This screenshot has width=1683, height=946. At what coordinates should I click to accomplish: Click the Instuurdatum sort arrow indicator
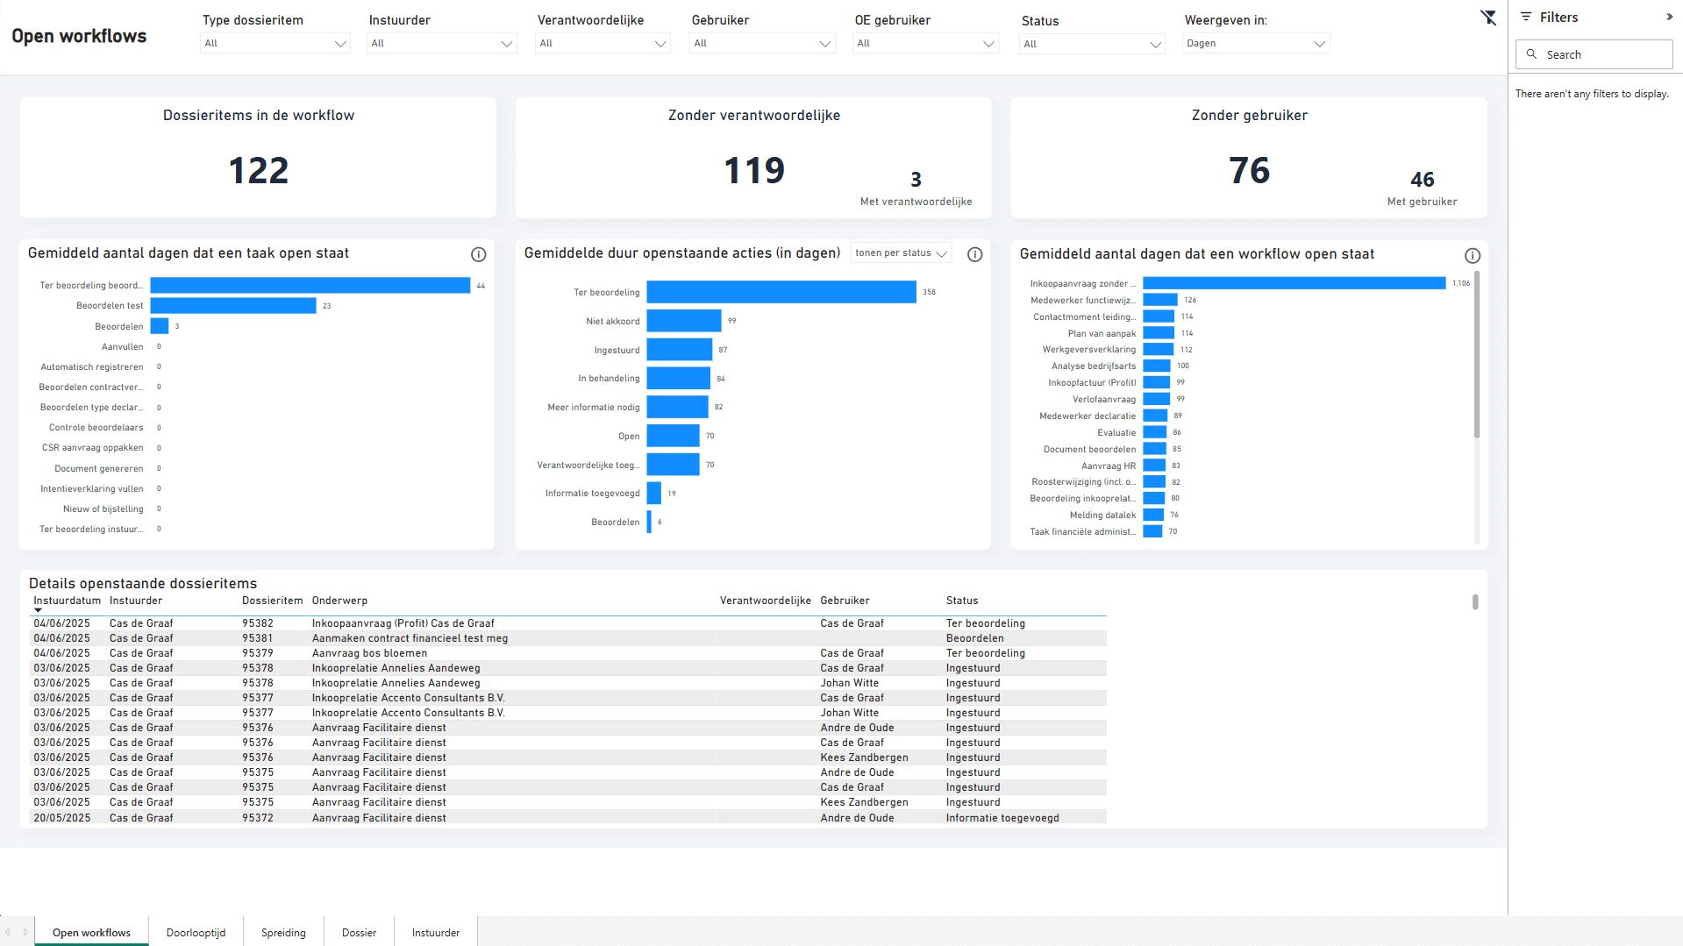tap(38, 610)
